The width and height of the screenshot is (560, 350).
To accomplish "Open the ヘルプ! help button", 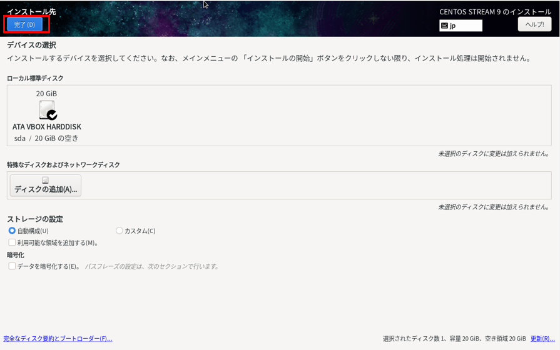I will (x=534, y=24).
